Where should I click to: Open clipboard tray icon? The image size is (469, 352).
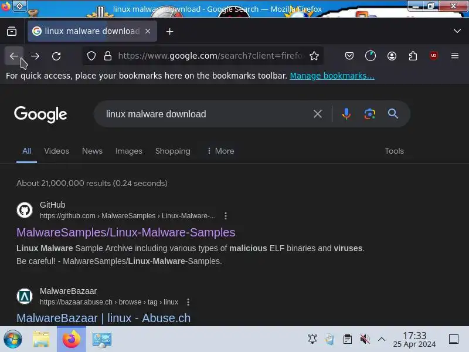[x=347, y=339]
